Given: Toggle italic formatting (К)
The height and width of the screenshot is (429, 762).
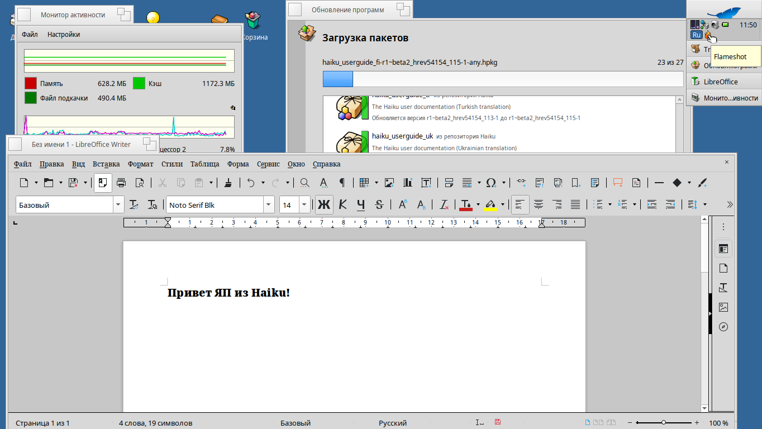Looking at the screenshot, I should point(343,205).
